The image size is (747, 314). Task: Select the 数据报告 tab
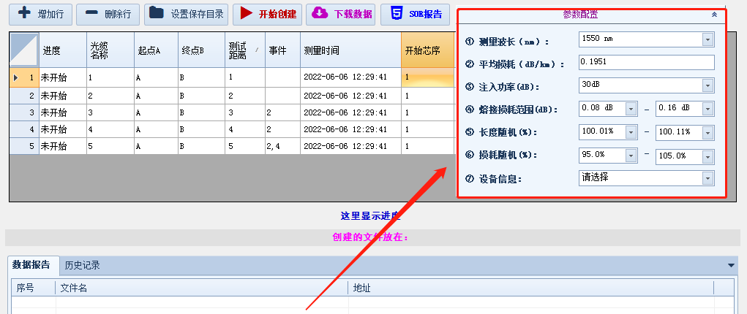click(31, 266)
